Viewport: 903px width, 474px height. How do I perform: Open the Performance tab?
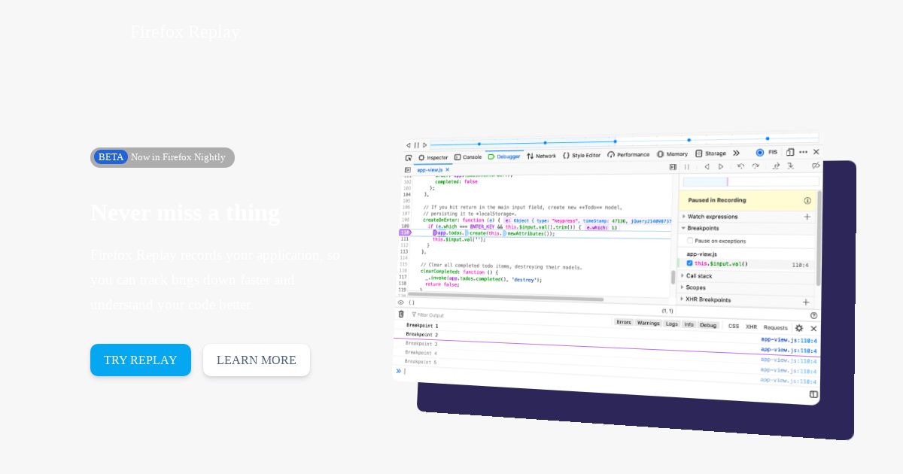(x=628, y=154)
